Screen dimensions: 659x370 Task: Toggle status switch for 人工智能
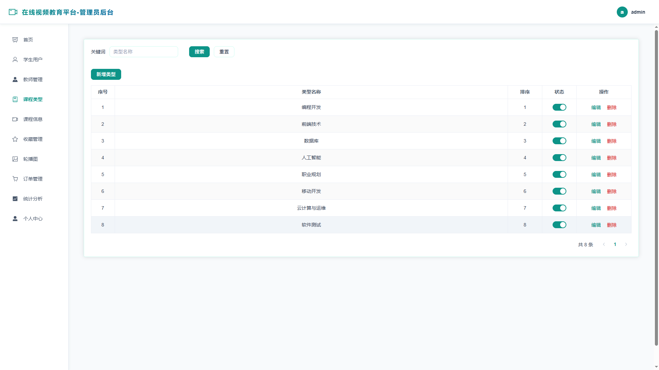559,158
